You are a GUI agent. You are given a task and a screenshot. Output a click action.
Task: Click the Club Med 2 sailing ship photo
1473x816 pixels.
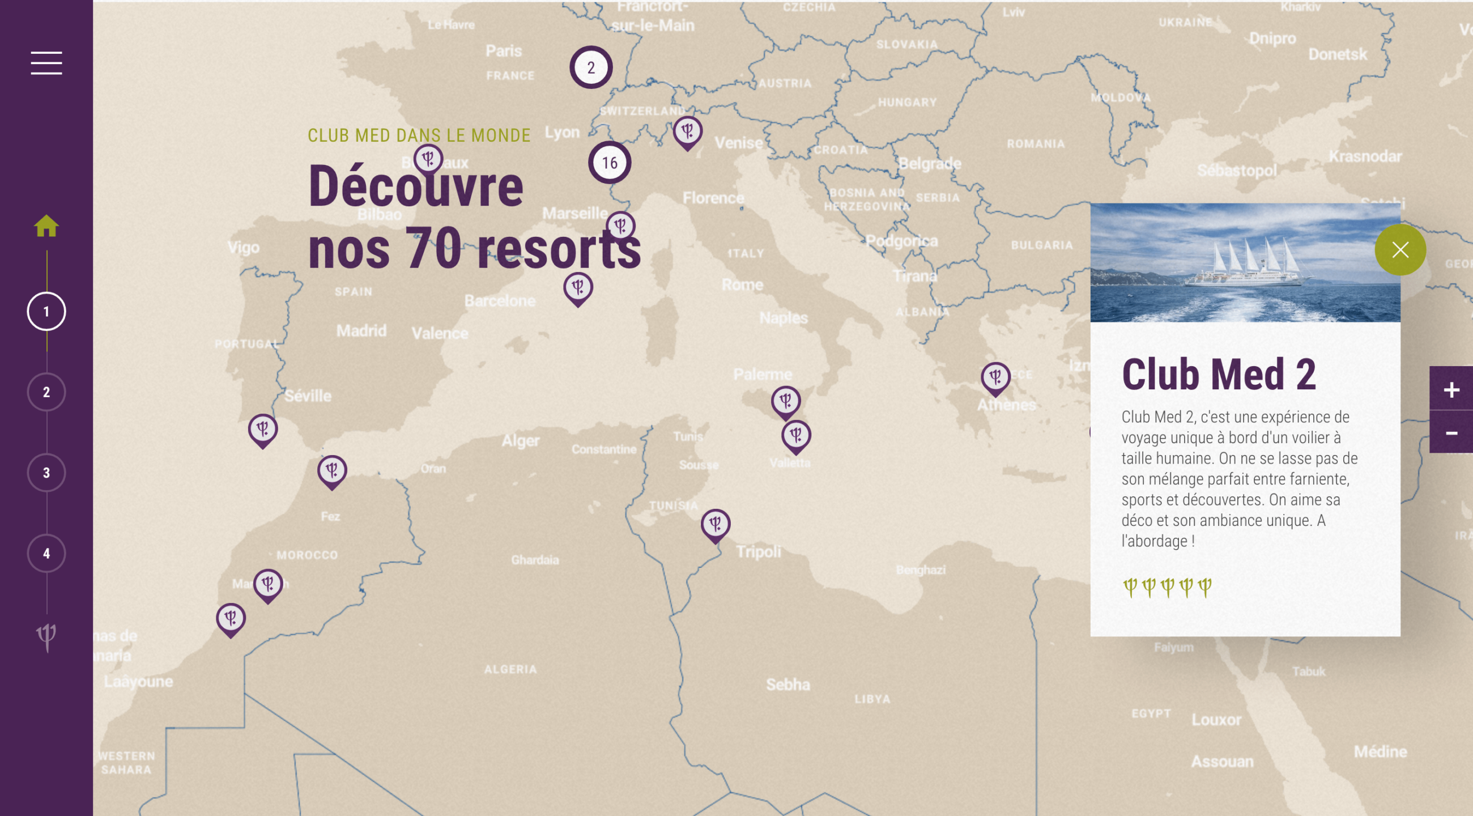tap(1245, 262)
